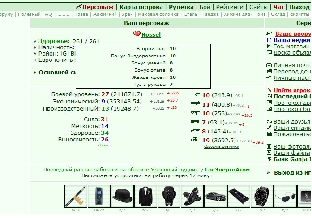Click the сбросить счетчики link
Viewport: 312px width, 218px height.
pyautogui.click(x=222, y=146)
